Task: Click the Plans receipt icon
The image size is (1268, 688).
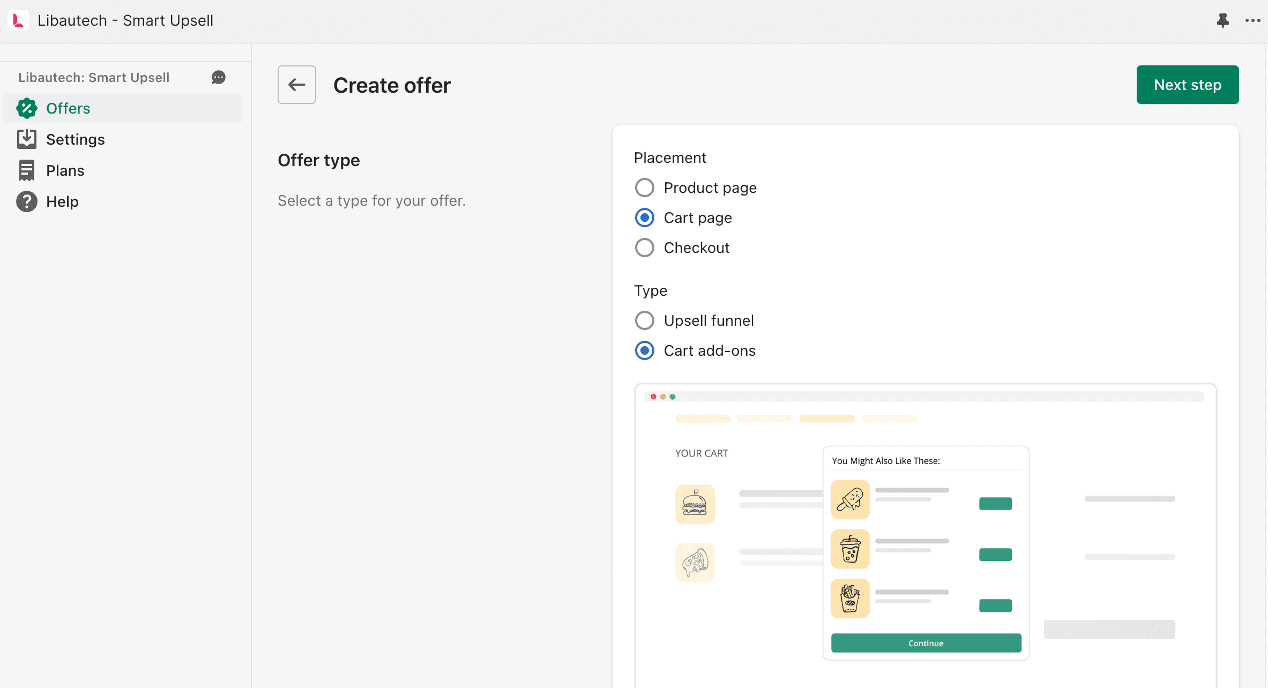Action: (27, 170)
